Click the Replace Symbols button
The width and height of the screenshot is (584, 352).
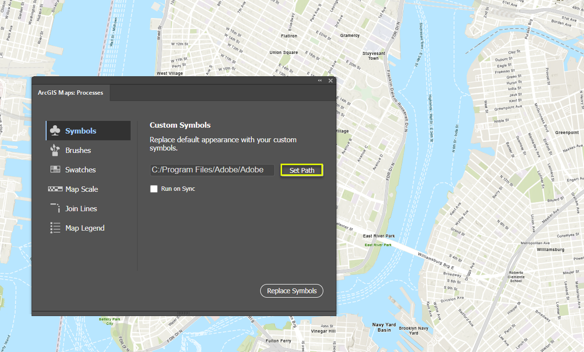292,291
